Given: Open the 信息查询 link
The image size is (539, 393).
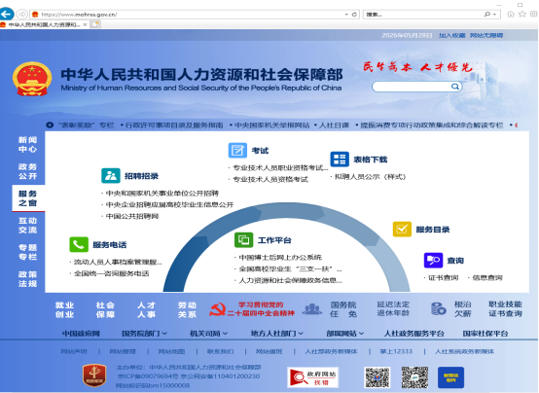Looking at the screenshot, I should pyautogui.click(x=487, y=277).
